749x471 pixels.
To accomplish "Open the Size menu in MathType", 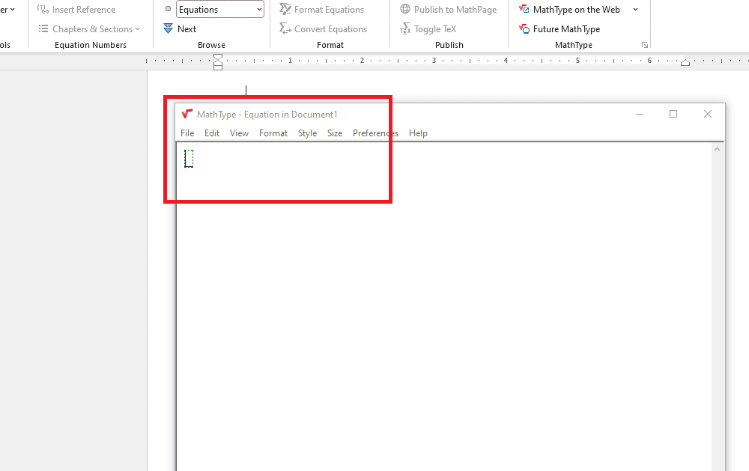I will pos(334,133).
